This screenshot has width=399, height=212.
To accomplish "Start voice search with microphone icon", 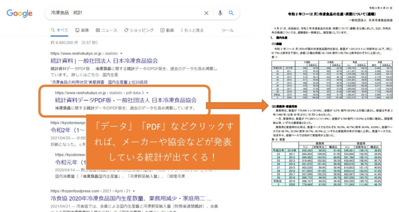I will click(x=220, y=13).
